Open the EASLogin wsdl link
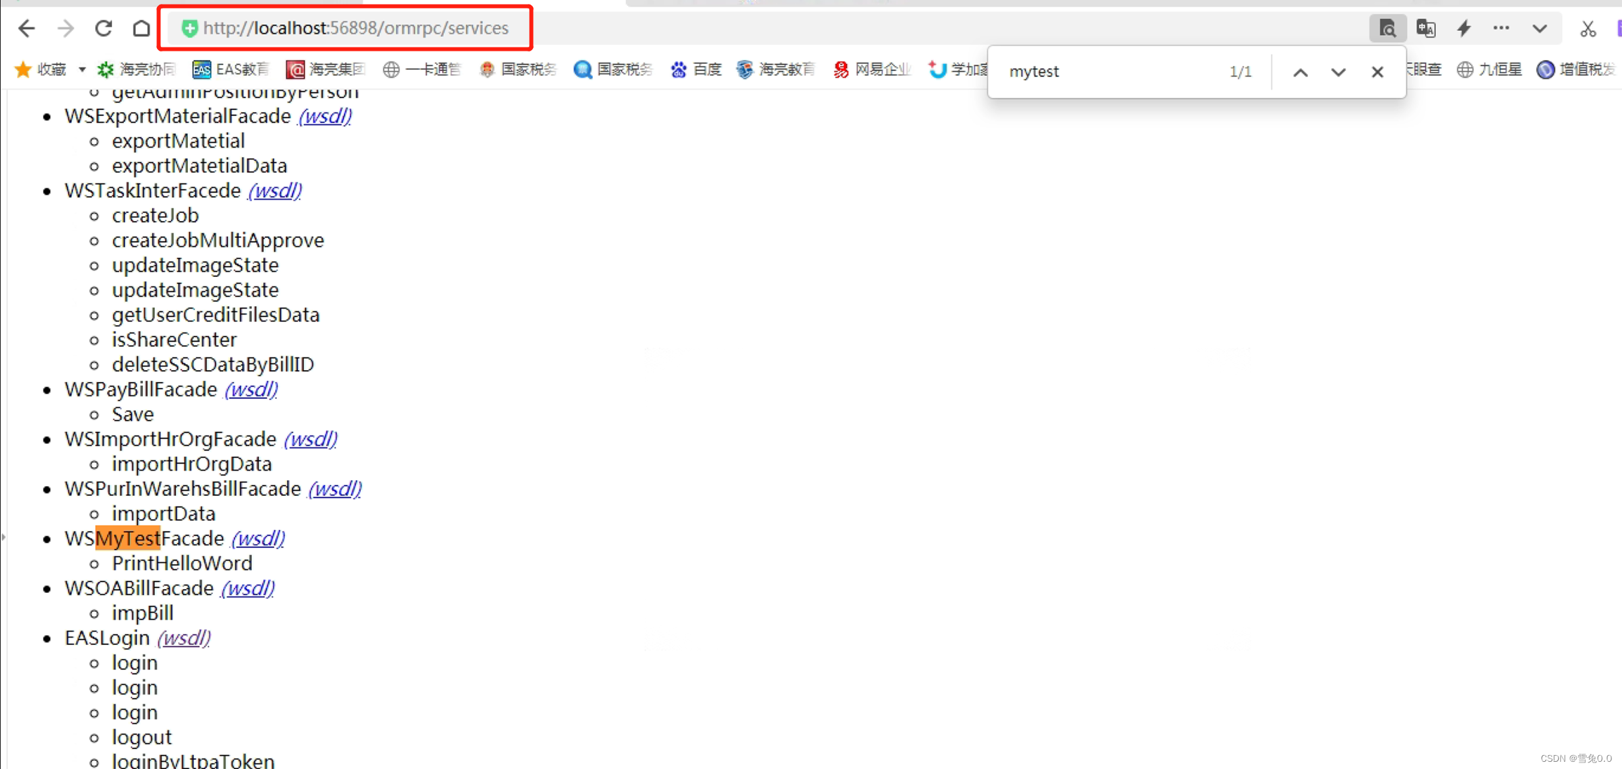 pyautogui.click(x=183, y=638)
